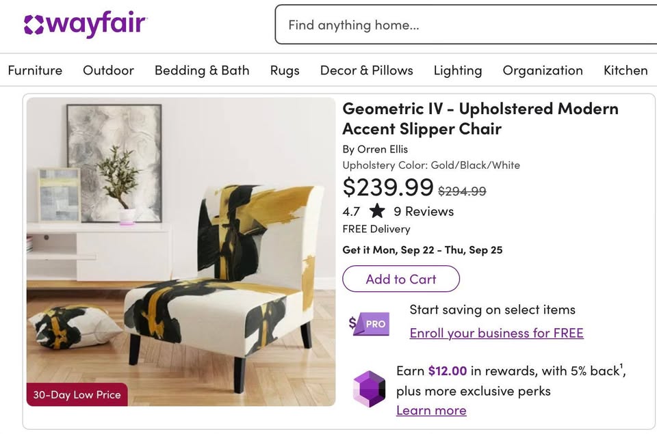Image resolution: width=657 pixels, height=434 pixels.
Task: Go to the Organization category
Action: tap(543, 70)
